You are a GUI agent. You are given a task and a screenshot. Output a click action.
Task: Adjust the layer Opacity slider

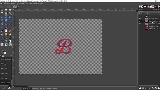(149, 12)
